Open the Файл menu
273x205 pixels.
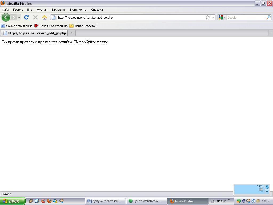pos(6,10)
